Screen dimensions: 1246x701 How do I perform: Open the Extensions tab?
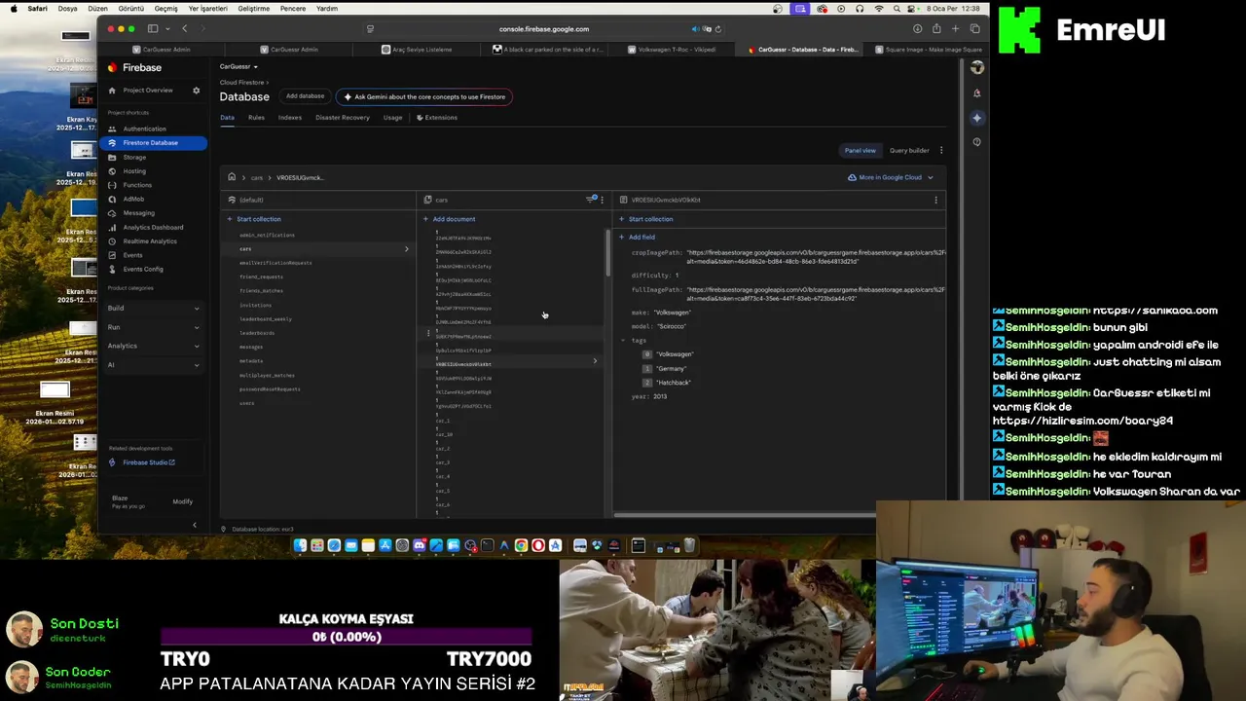437,118
